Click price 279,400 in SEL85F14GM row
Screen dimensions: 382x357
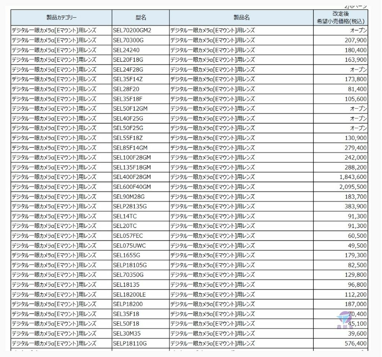pyautogui.click(x=356, y=148)
